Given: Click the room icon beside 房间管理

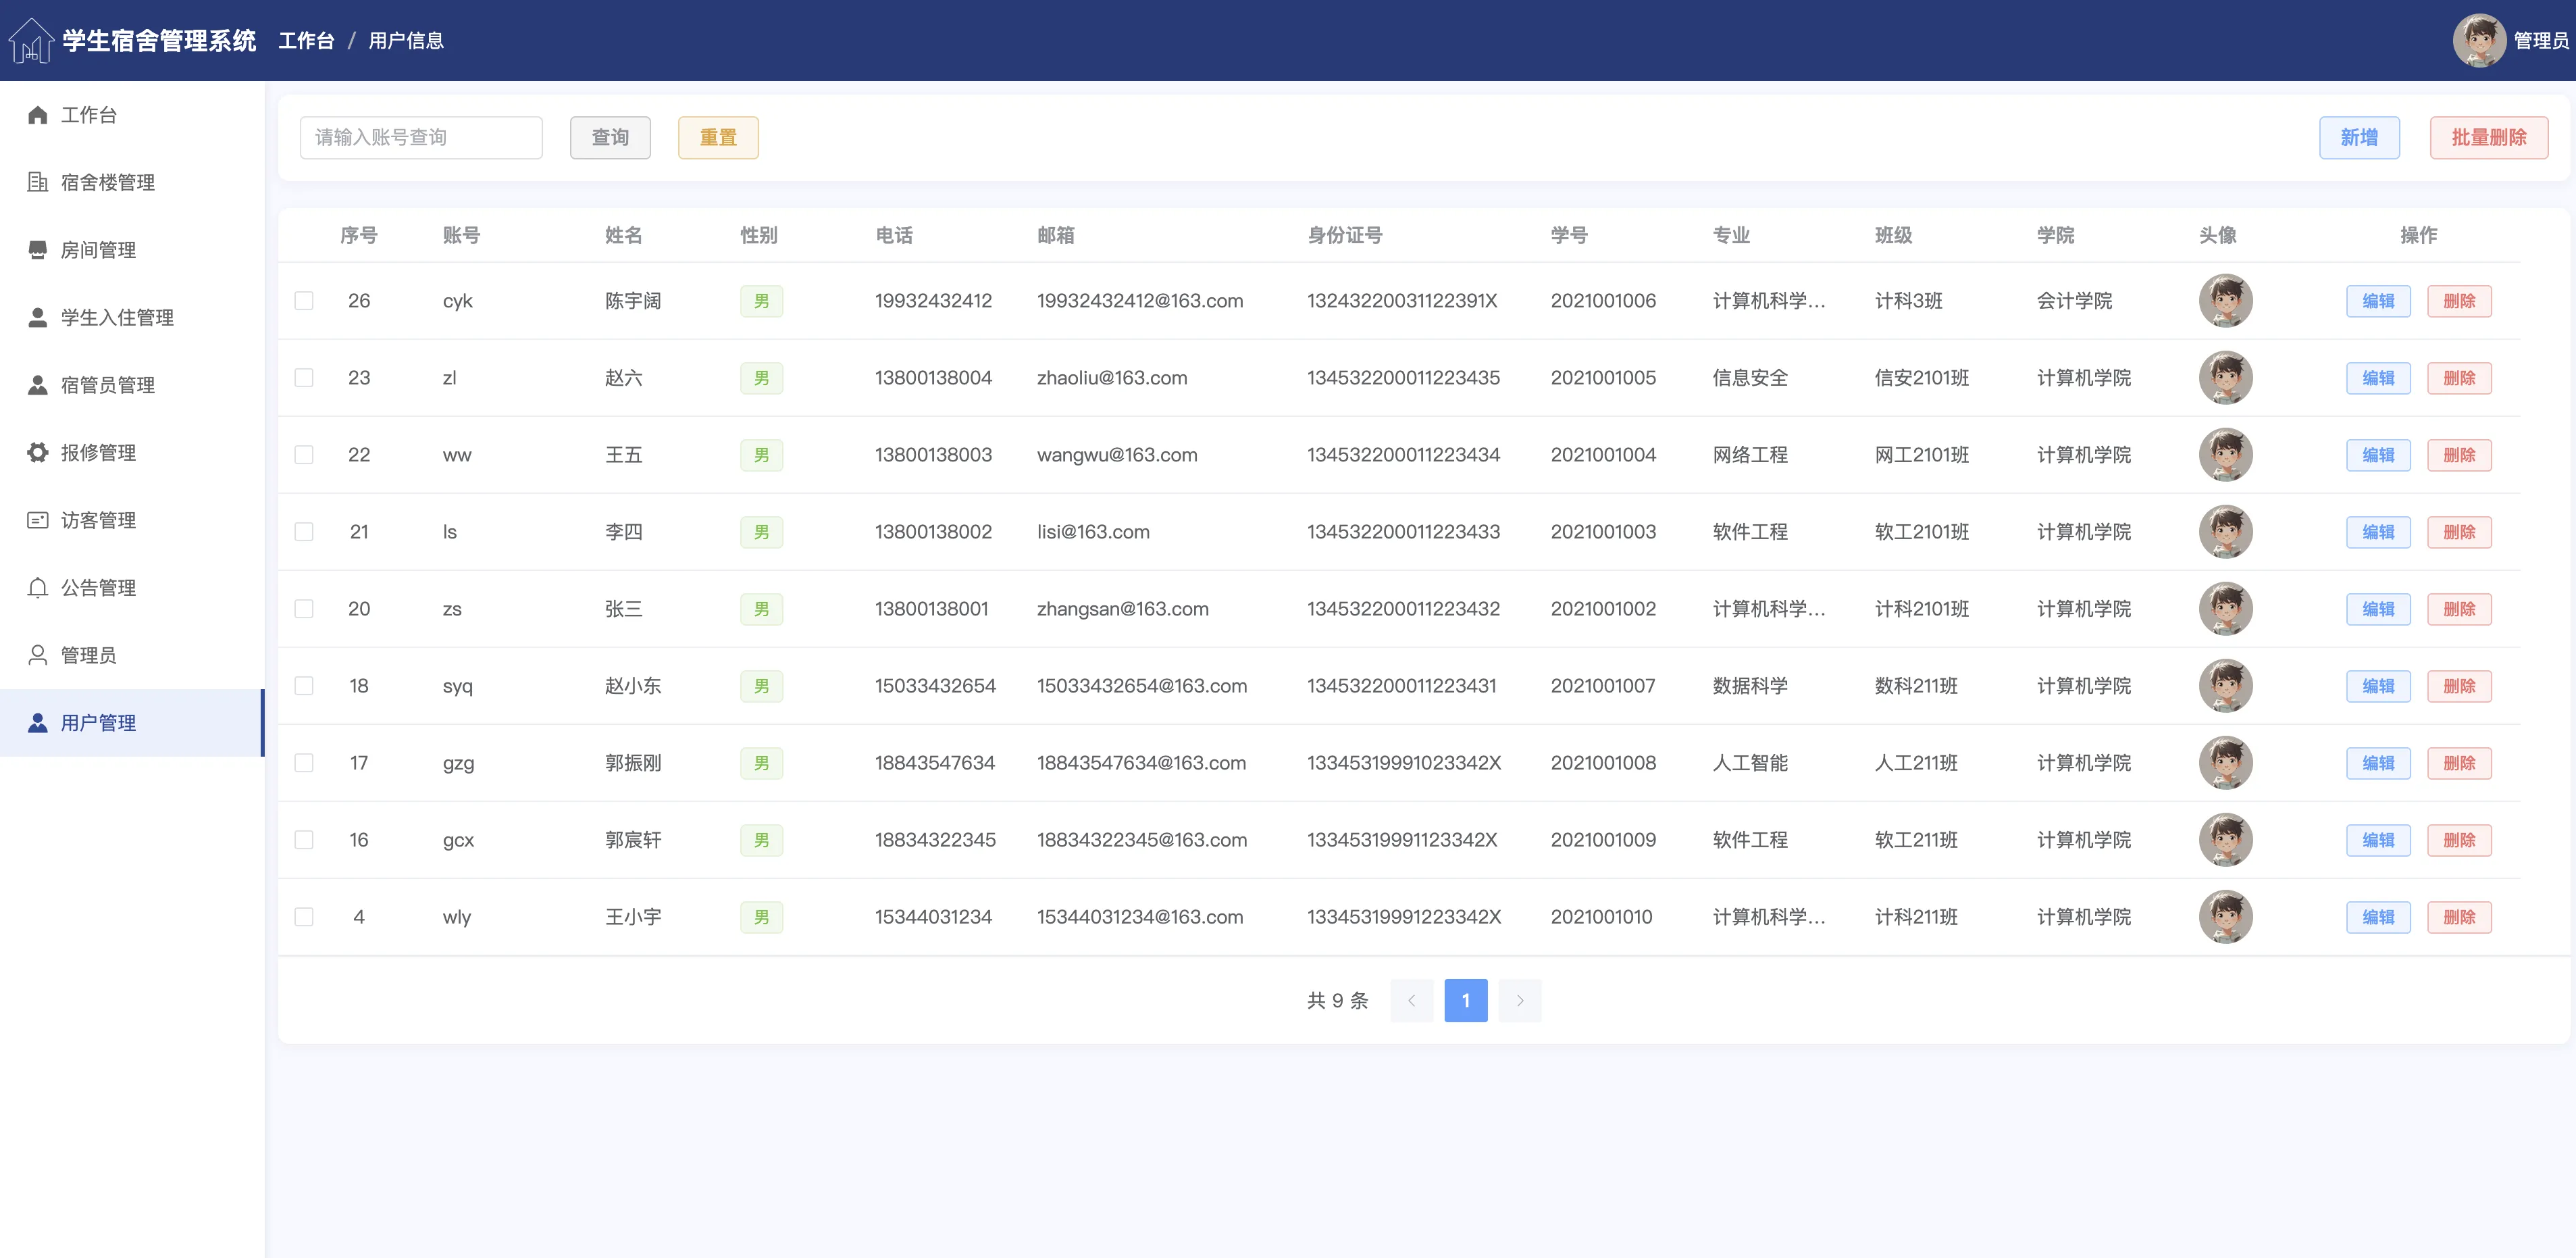Looking at the screenshot, I should click(x=38, y=250).
